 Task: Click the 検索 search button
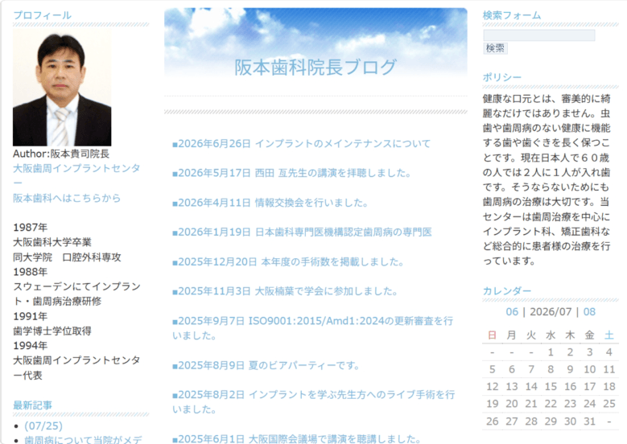495,48
